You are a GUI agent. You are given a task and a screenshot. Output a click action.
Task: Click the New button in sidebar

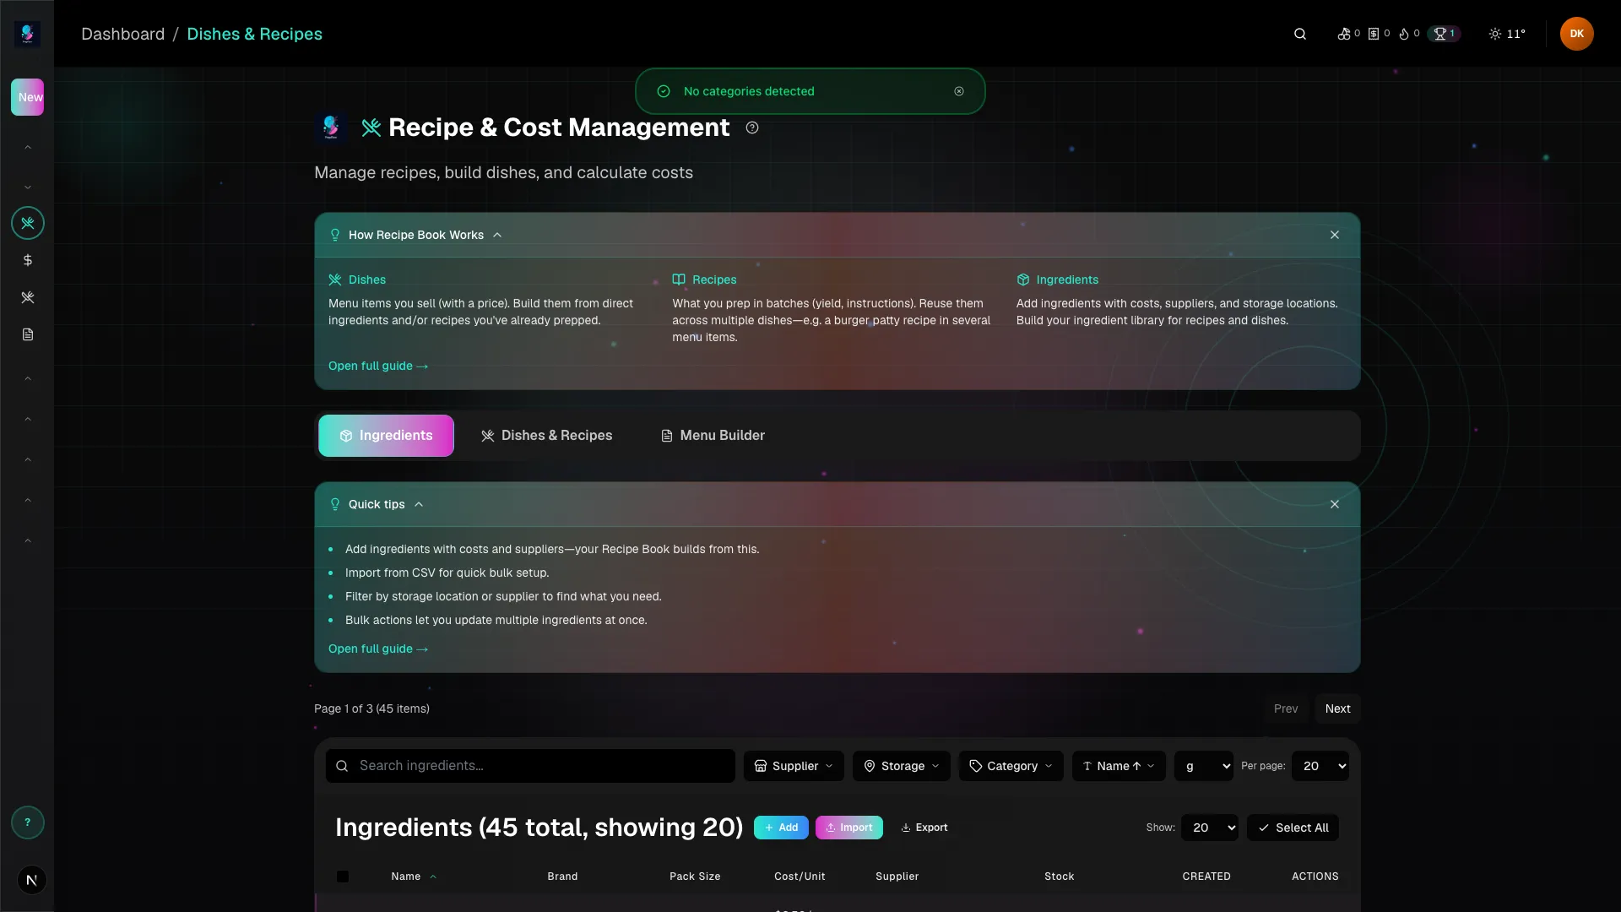pyautogui.click(x=28, y=97)
